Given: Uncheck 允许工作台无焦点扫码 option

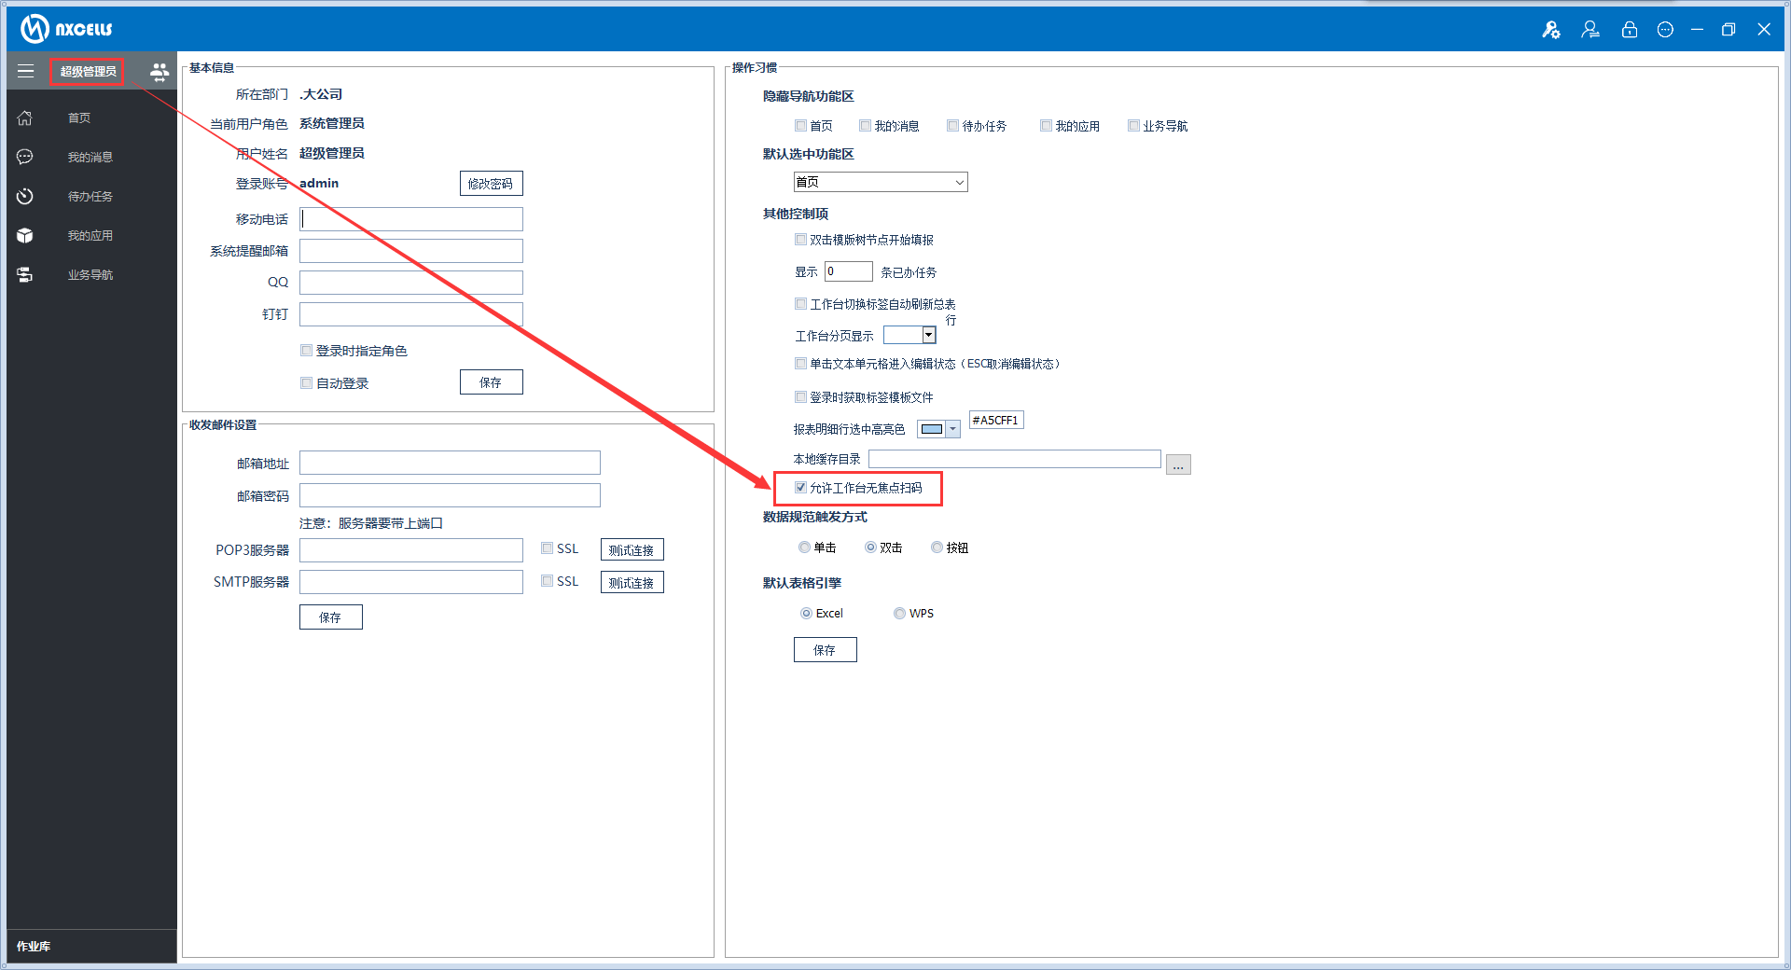Looking at the screenshot, I should tap(800, 488).
